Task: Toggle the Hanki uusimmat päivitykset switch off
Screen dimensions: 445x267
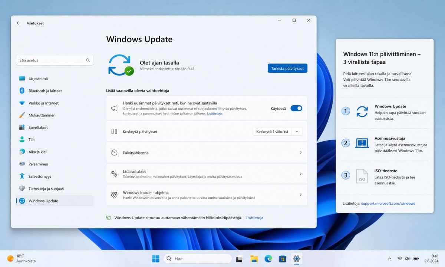Action: point(296,108)
